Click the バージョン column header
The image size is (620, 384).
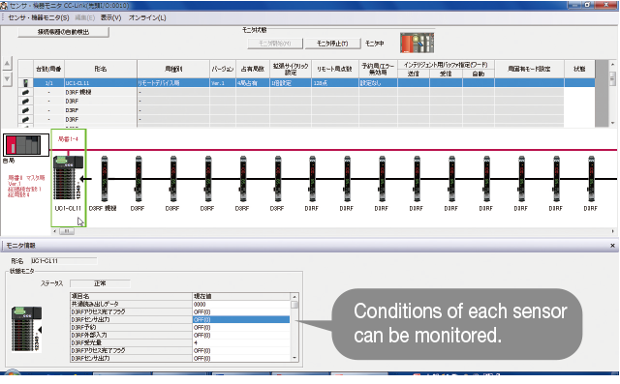(x=223, y=69)
